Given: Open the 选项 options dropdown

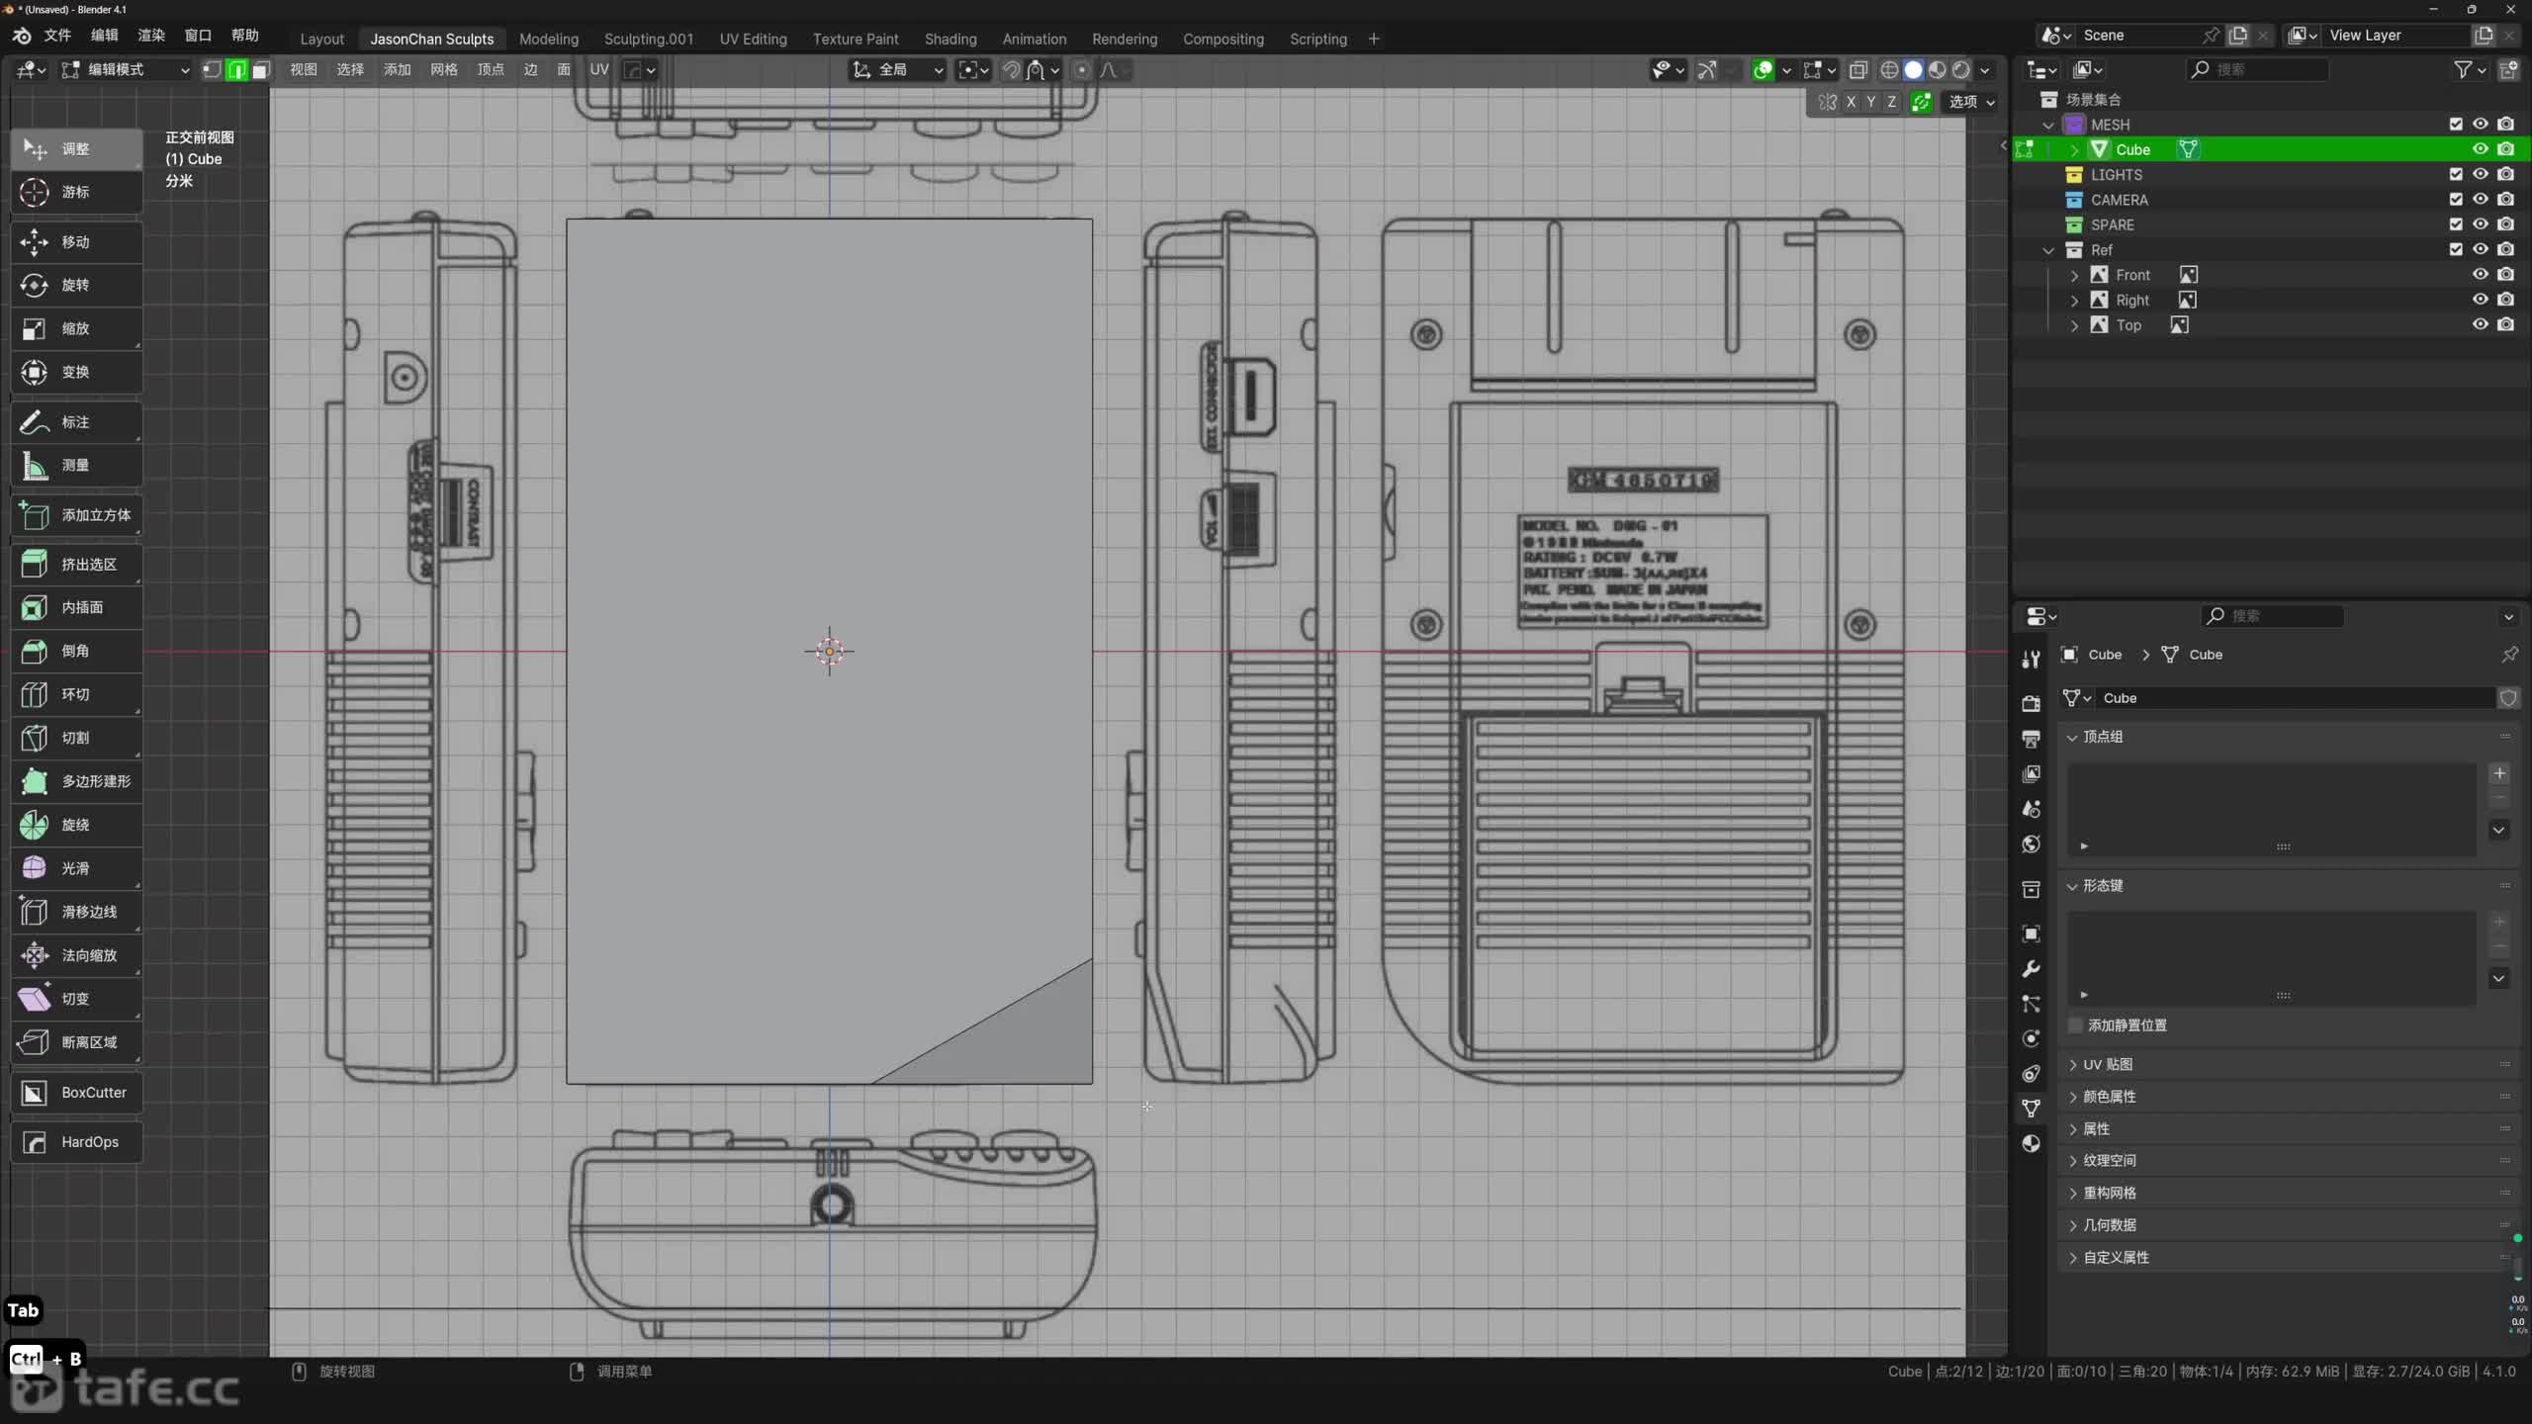Looking at the screenshot, I should tap(1971, 102).
